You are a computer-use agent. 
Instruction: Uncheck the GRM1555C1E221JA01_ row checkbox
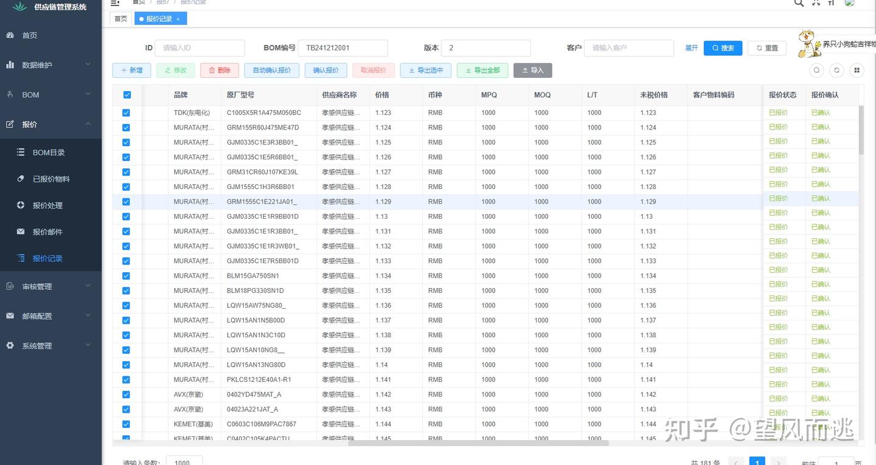point(127,202)
